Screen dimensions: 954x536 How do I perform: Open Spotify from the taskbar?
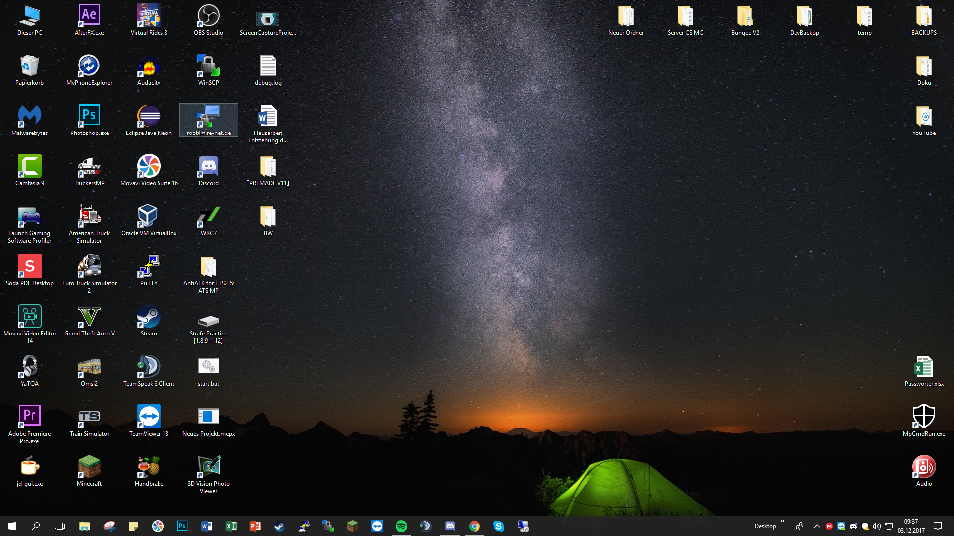click(x=401, y=526)
